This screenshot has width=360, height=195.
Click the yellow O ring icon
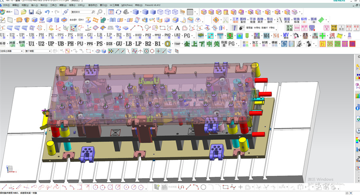pos(168,44)
